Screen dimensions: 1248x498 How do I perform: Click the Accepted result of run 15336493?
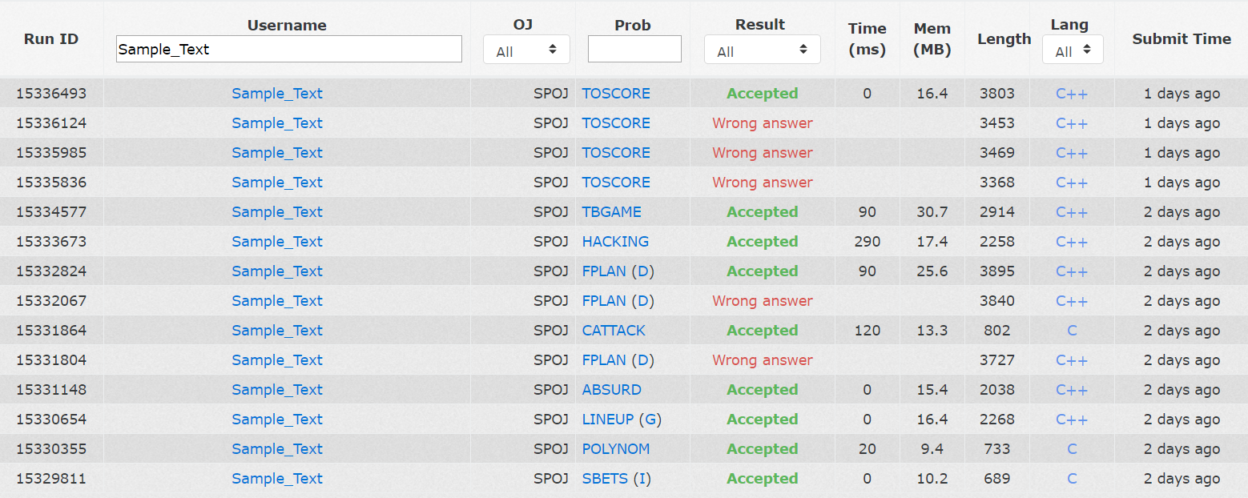pyautogui.click(x=762, y=94)
